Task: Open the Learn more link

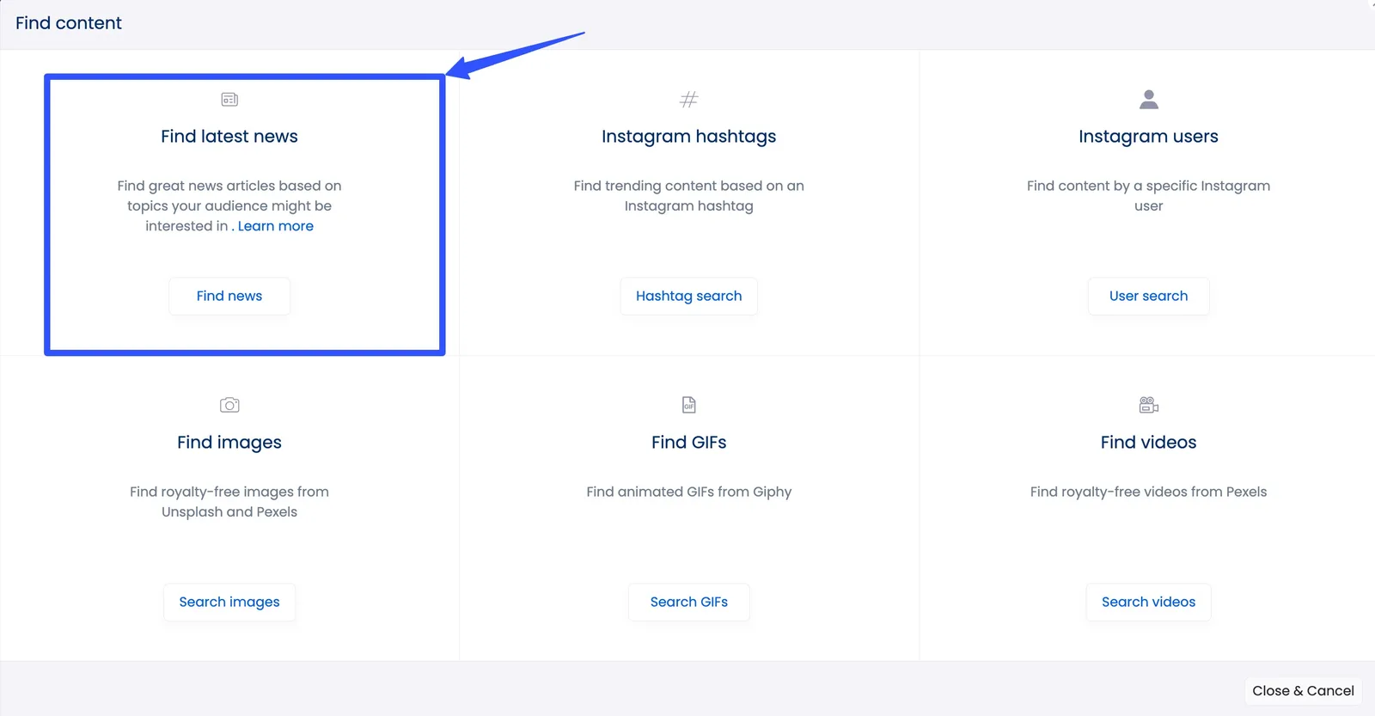Action: 275,225
